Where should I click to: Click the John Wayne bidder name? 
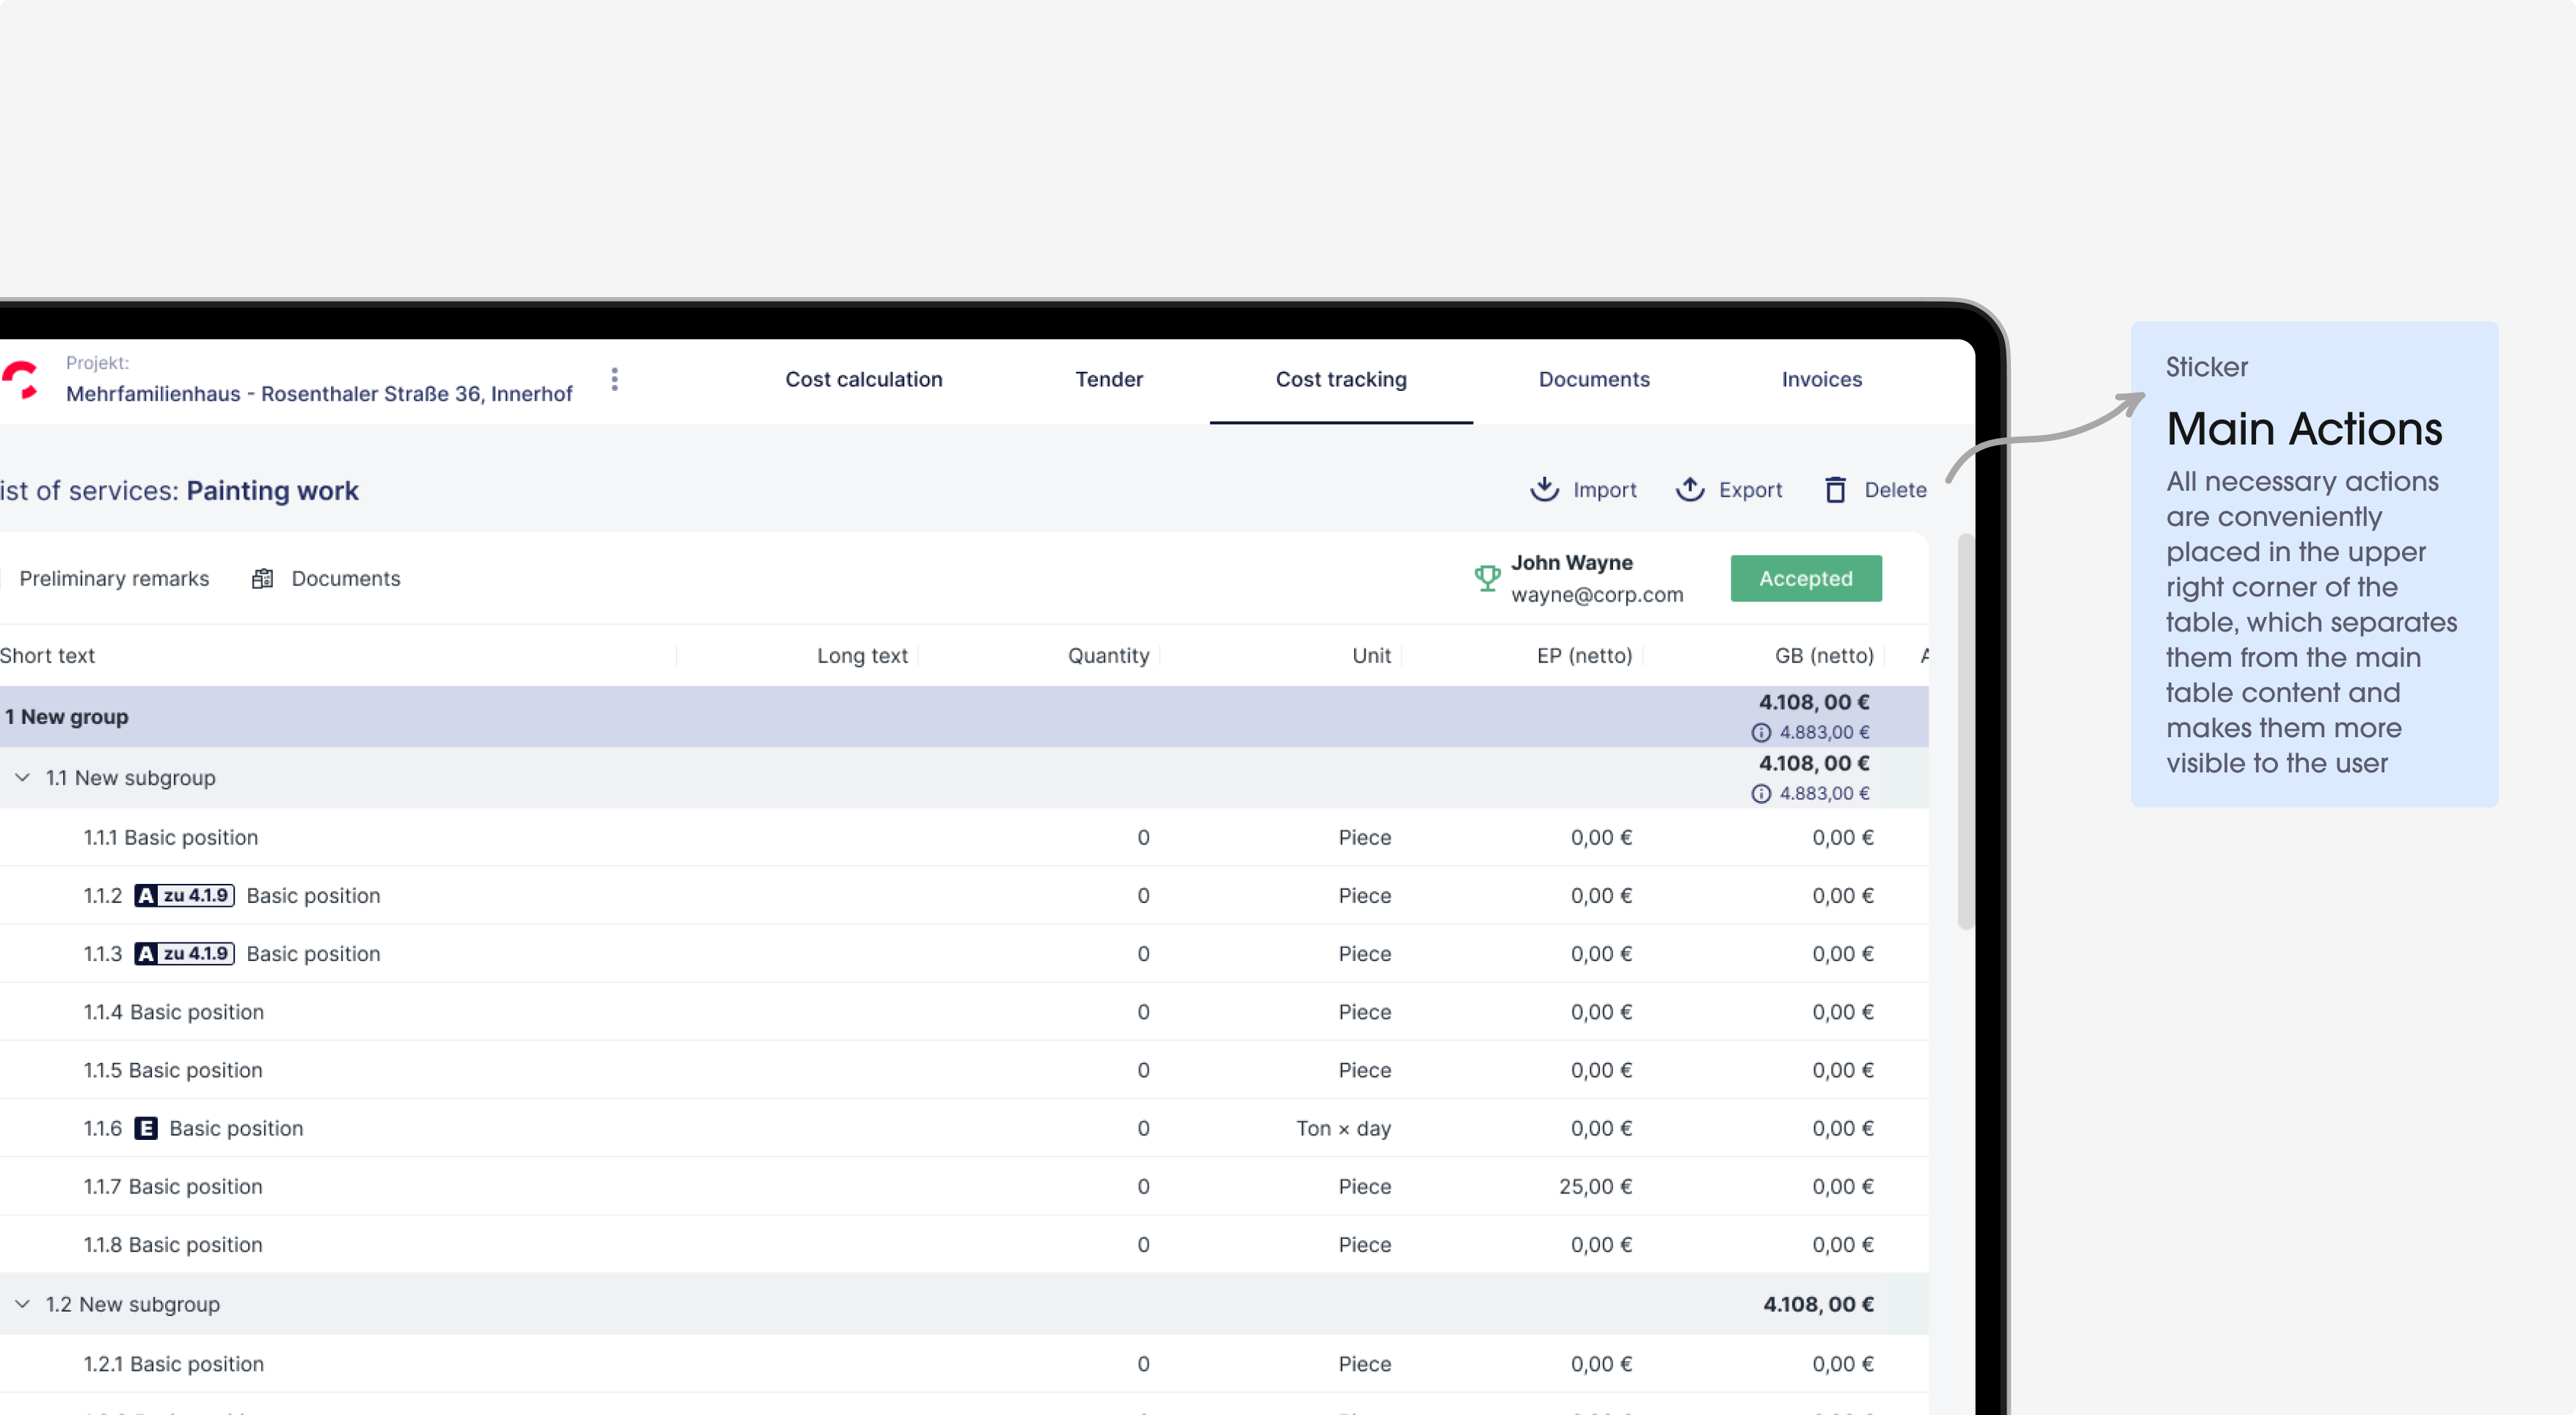pos(1571,563)
